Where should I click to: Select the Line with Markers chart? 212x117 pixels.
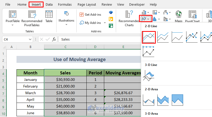[192, 37]
